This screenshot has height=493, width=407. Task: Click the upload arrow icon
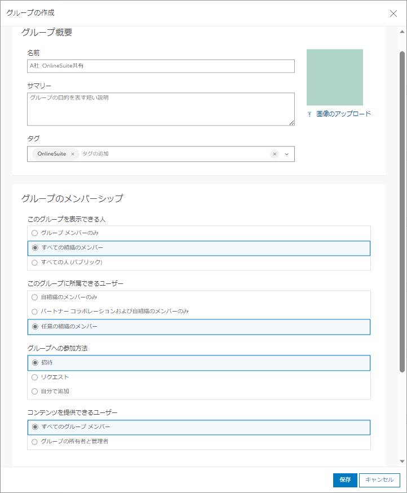pos(309,114)
